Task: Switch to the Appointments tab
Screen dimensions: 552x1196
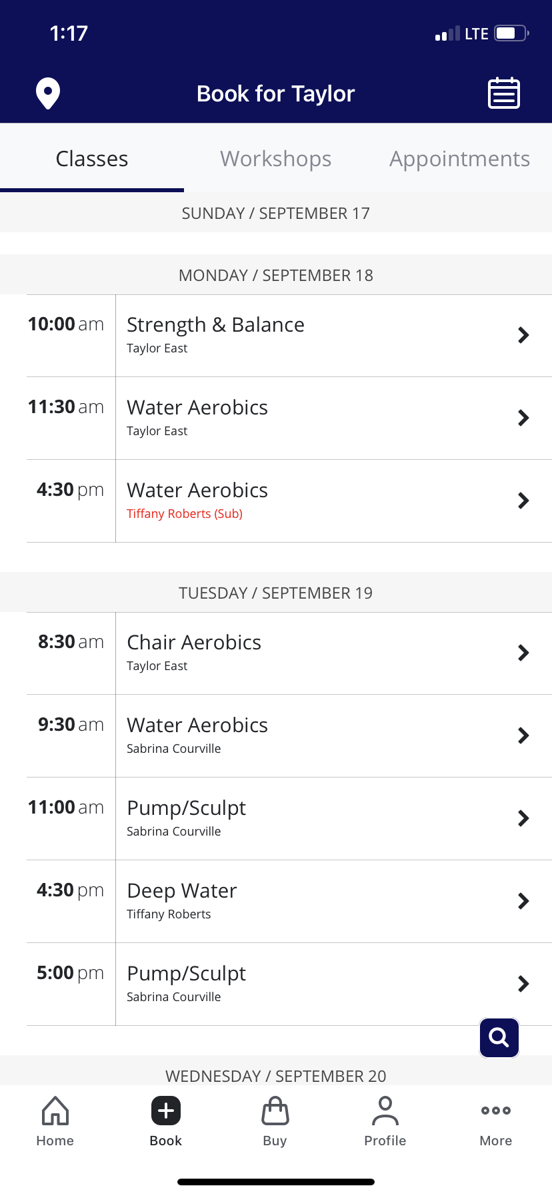Action: point(460,159)
